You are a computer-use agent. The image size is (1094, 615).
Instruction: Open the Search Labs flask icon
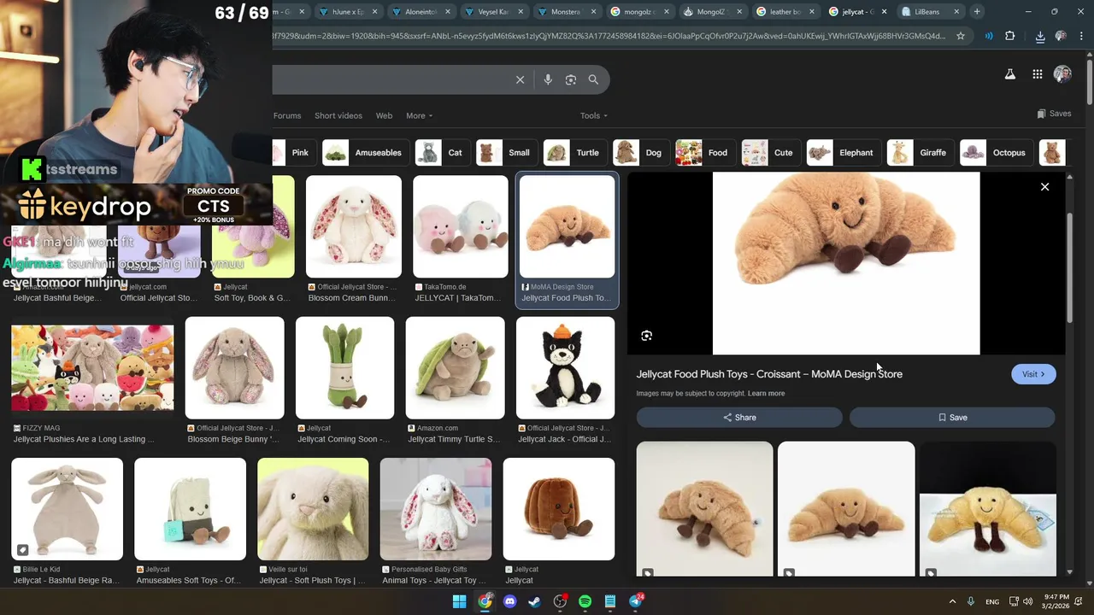click(1009, 74)
